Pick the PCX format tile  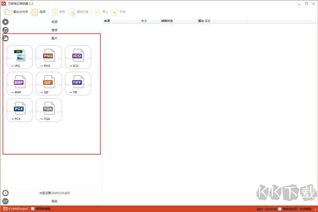pos(20,110)
